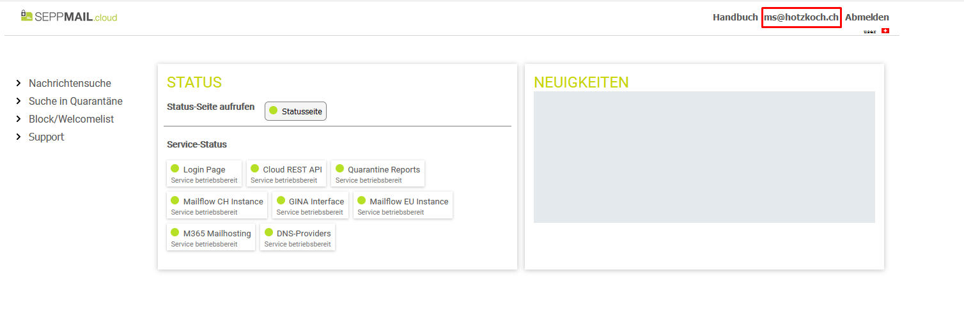This screenshot has height=320, width=964.
Task: Click the GINA Interface status dot
Action: [281, 201]
